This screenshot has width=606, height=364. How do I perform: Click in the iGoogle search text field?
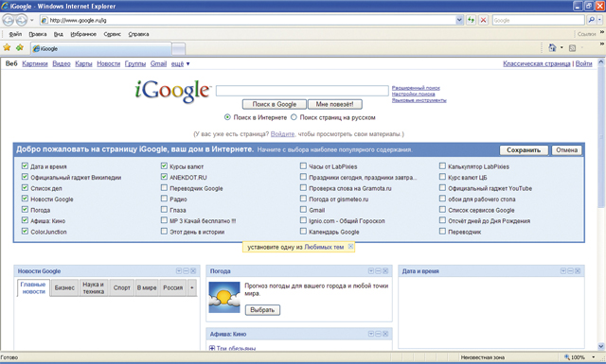[x=302, y=91]
